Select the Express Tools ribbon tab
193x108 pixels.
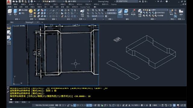point(85,7)
